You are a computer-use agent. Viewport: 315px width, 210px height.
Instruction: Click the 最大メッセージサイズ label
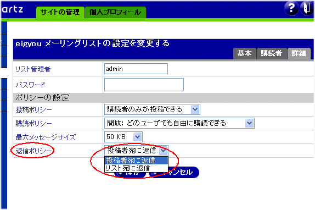pyautogui.click(x=46, y=137)
